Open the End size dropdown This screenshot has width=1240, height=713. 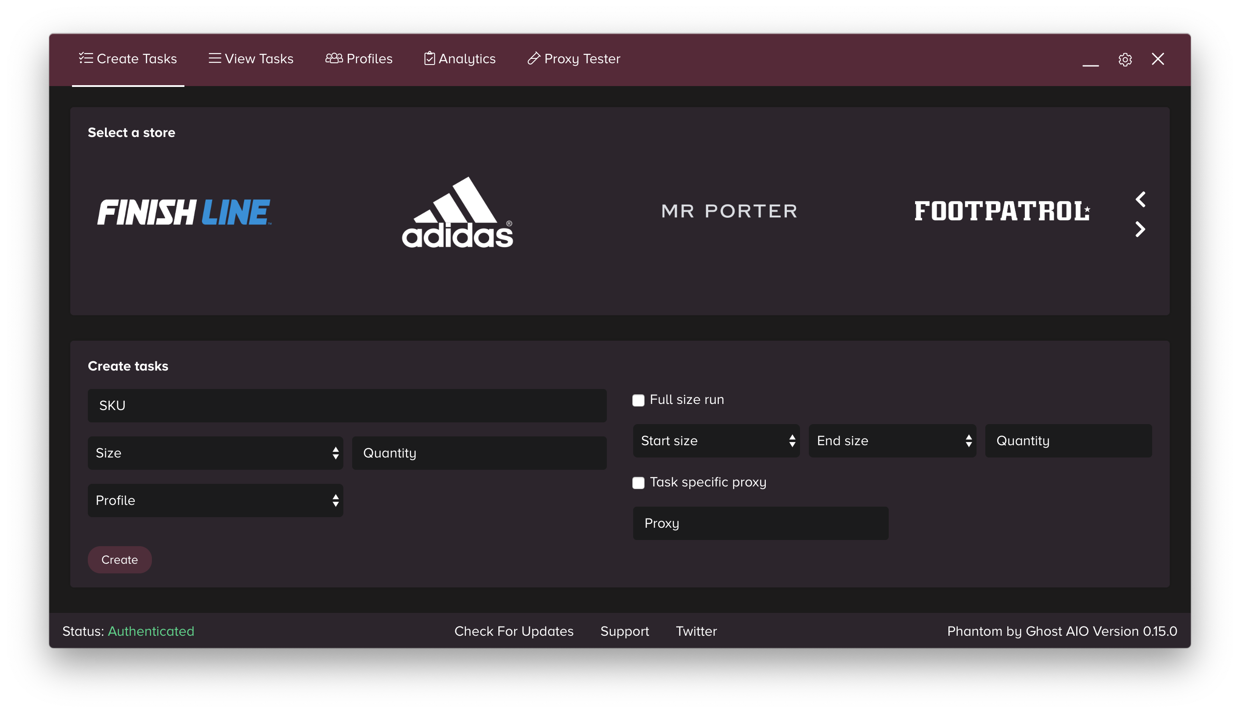[x=892, y=441]
